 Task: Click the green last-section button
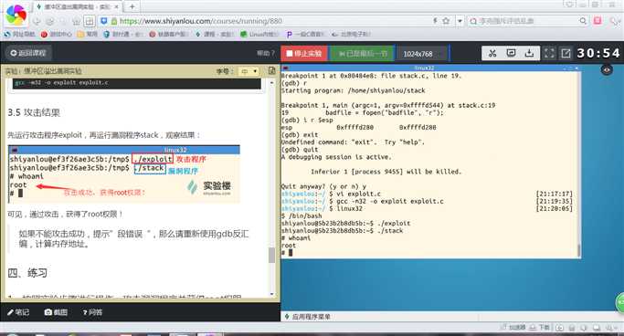click(363, 53)
